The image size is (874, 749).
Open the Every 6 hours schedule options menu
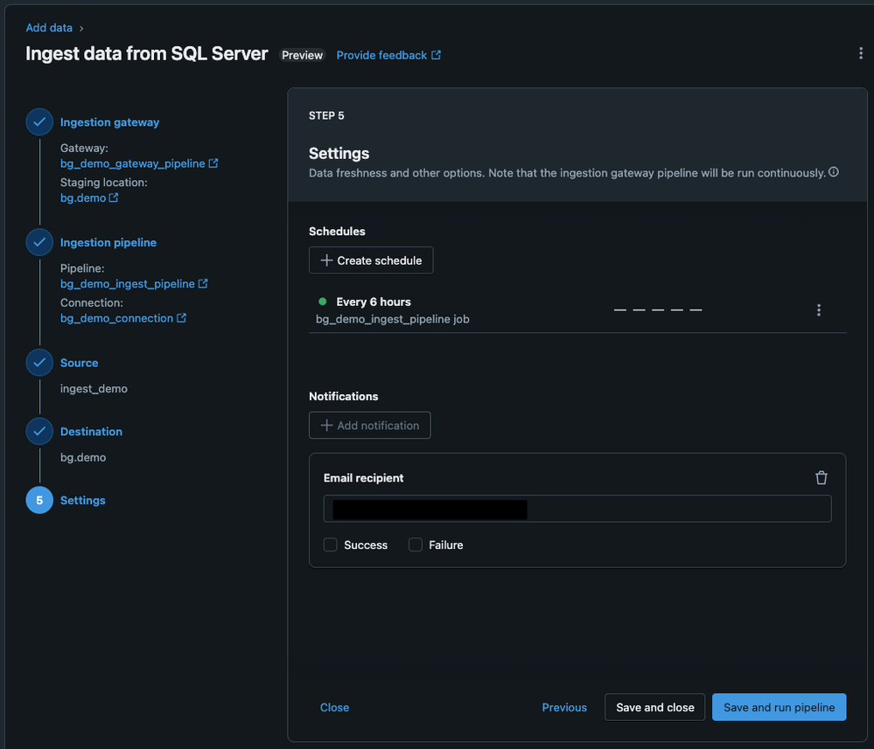(818, 310)
